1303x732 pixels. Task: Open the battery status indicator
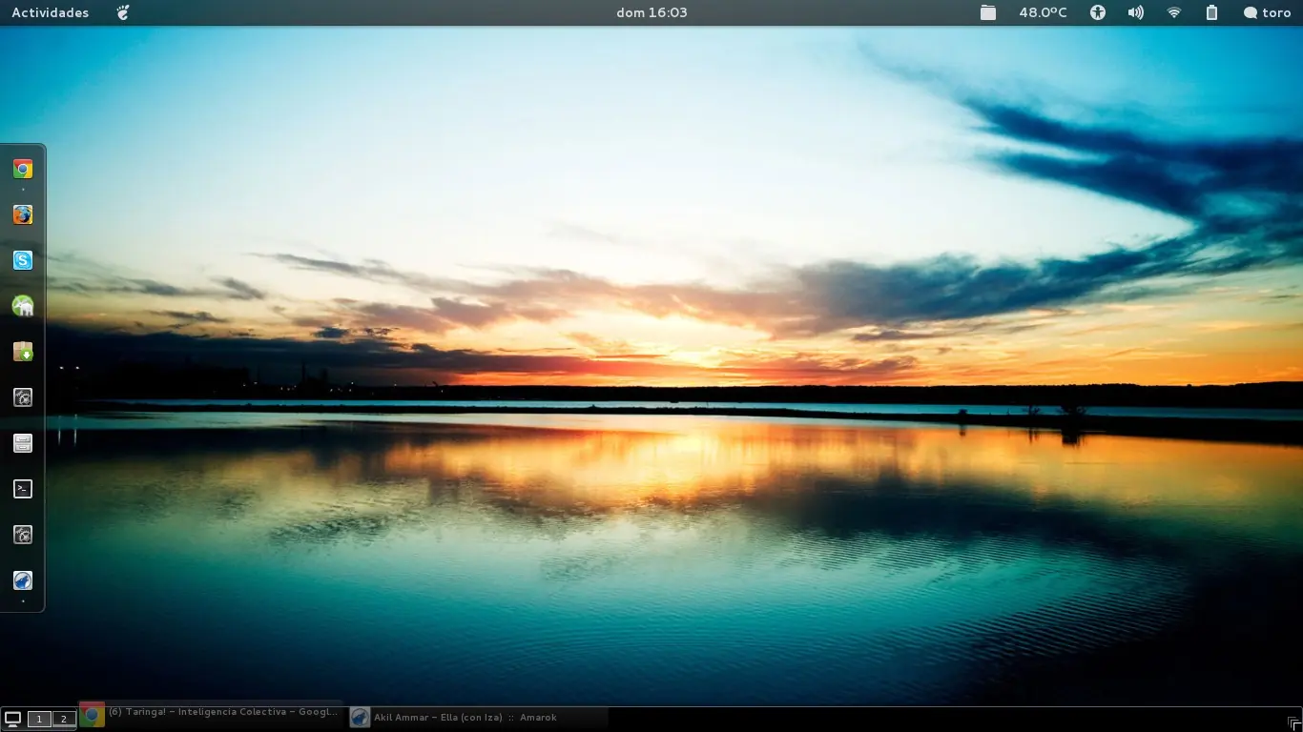pos(1211,12)
